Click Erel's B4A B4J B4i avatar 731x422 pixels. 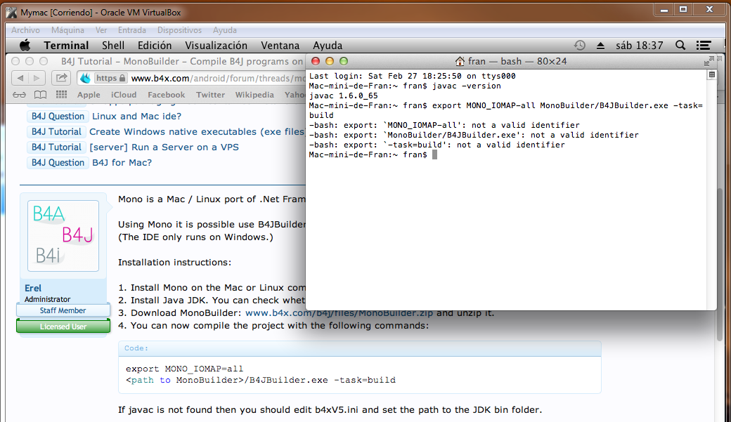click(x=63, y=236)
